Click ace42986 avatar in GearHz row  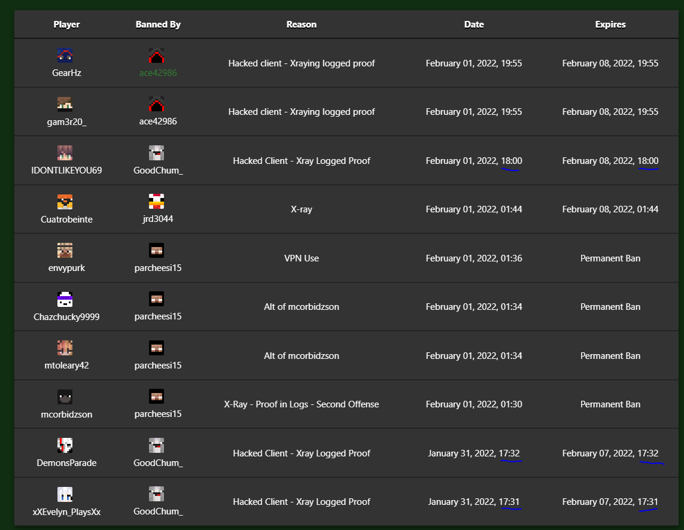click(x=157, y=56)
